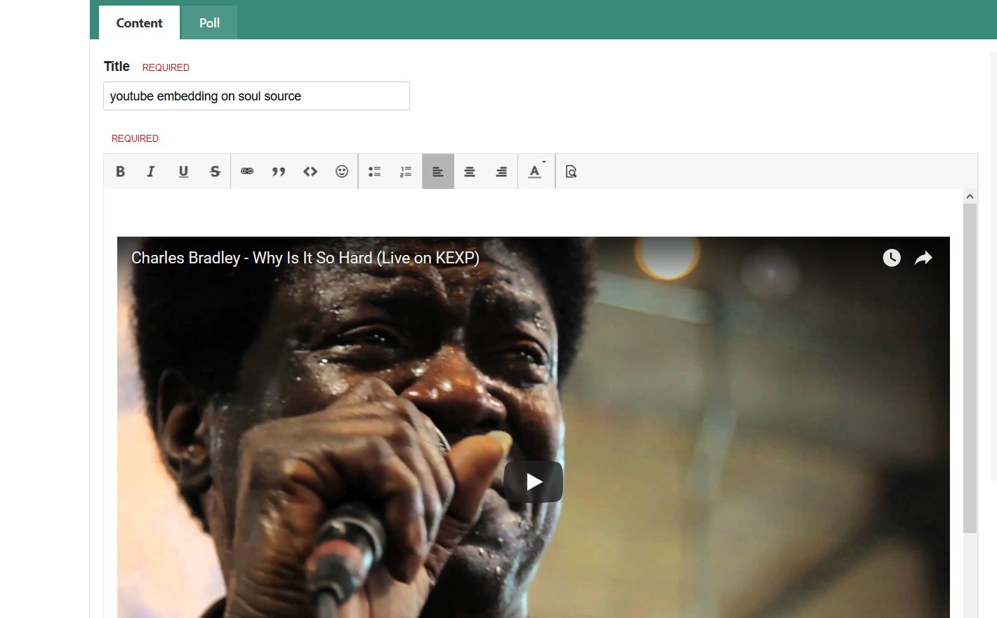The height and width of the screenshot is (618, 997).
Task: Click the editor scrollbar up arrow
Action: click(970, 197)
